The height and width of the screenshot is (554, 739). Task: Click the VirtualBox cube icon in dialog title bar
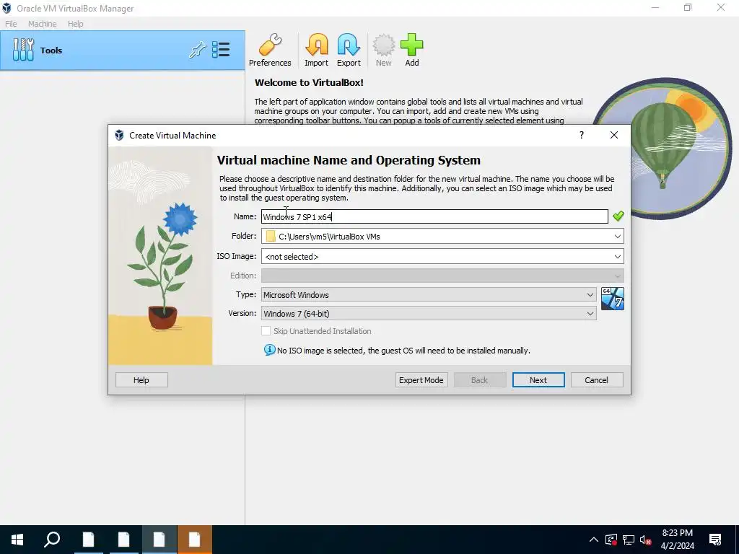tap(119, 135)
